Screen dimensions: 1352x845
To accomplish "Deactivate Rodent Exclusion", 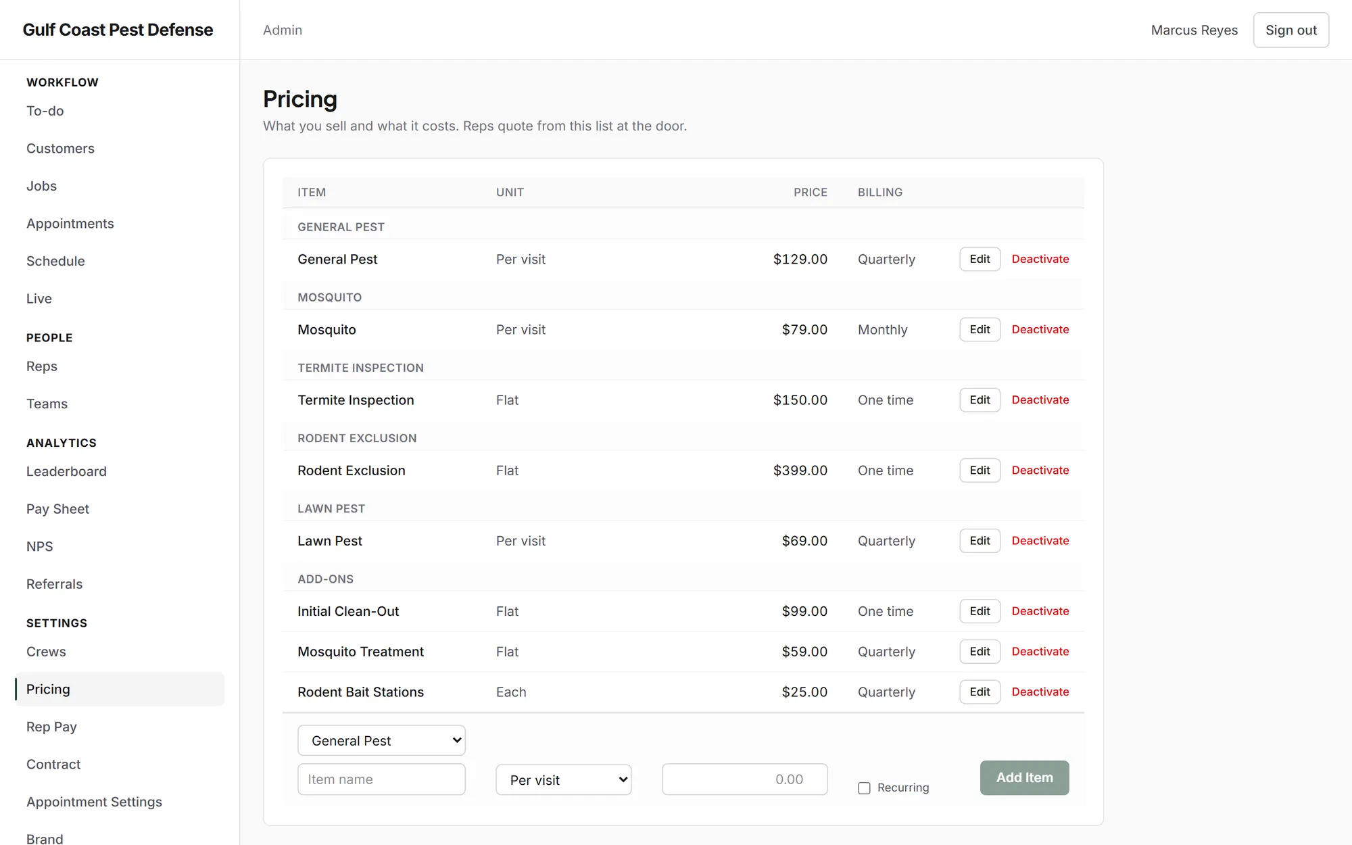I will pyautogui.click(x=1040, y=470).
